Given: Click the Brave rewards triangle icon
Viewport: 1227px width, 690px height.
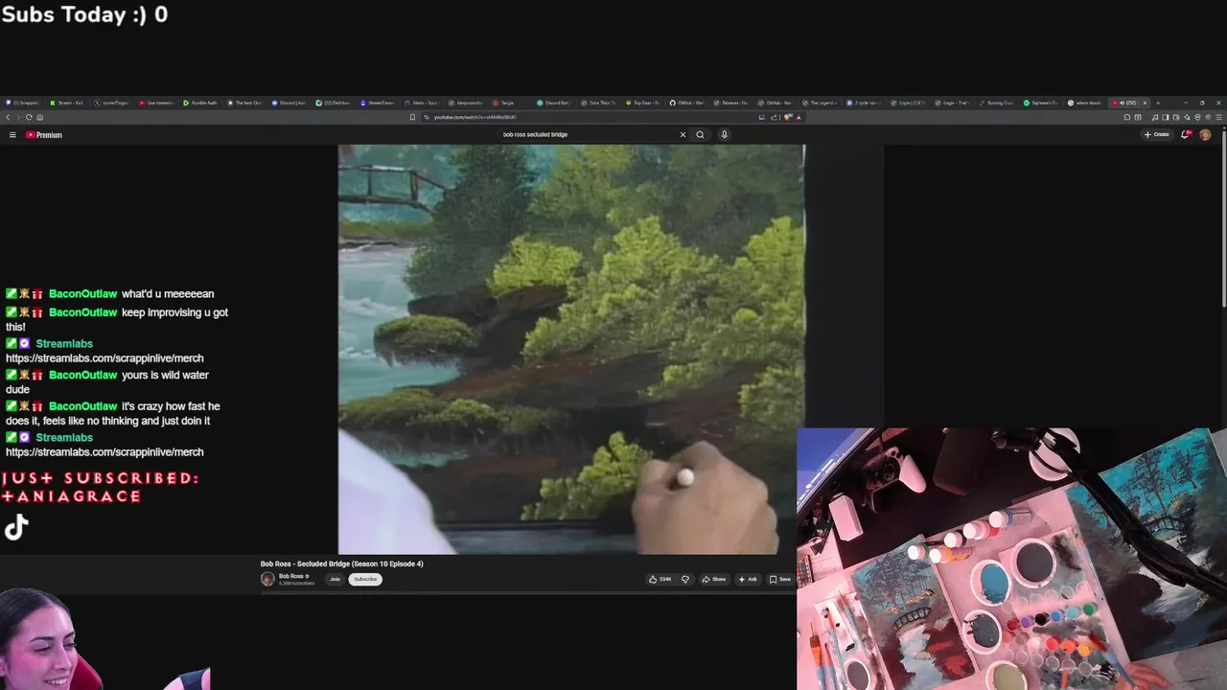Looking at the screenshot, I should (x=799, y=117).
